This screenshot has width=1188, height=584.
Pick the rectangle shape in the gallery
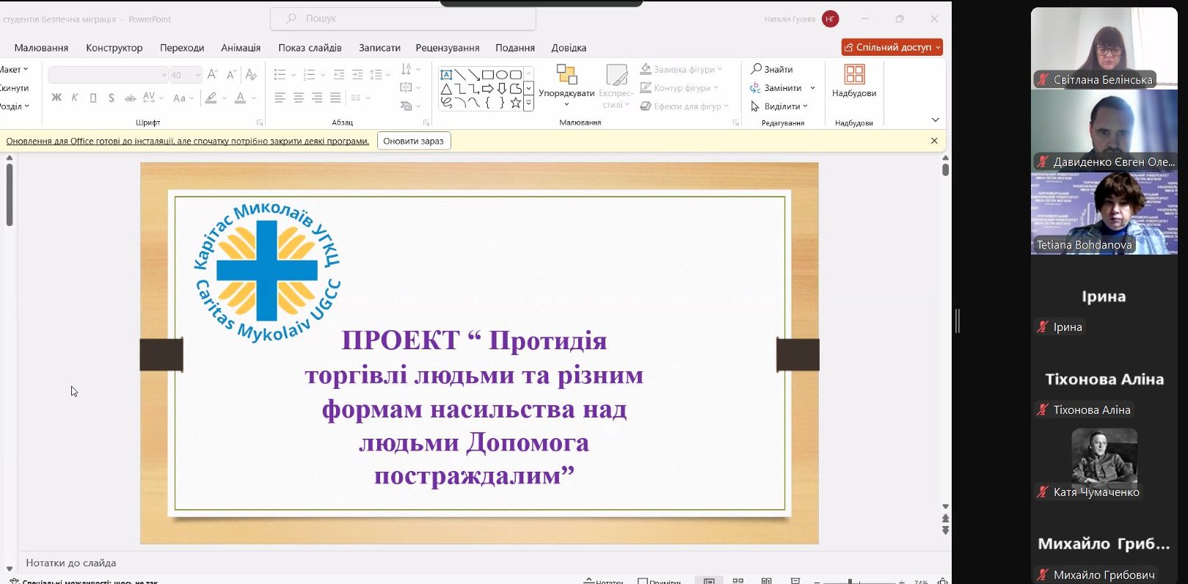[x=488, y=75]
